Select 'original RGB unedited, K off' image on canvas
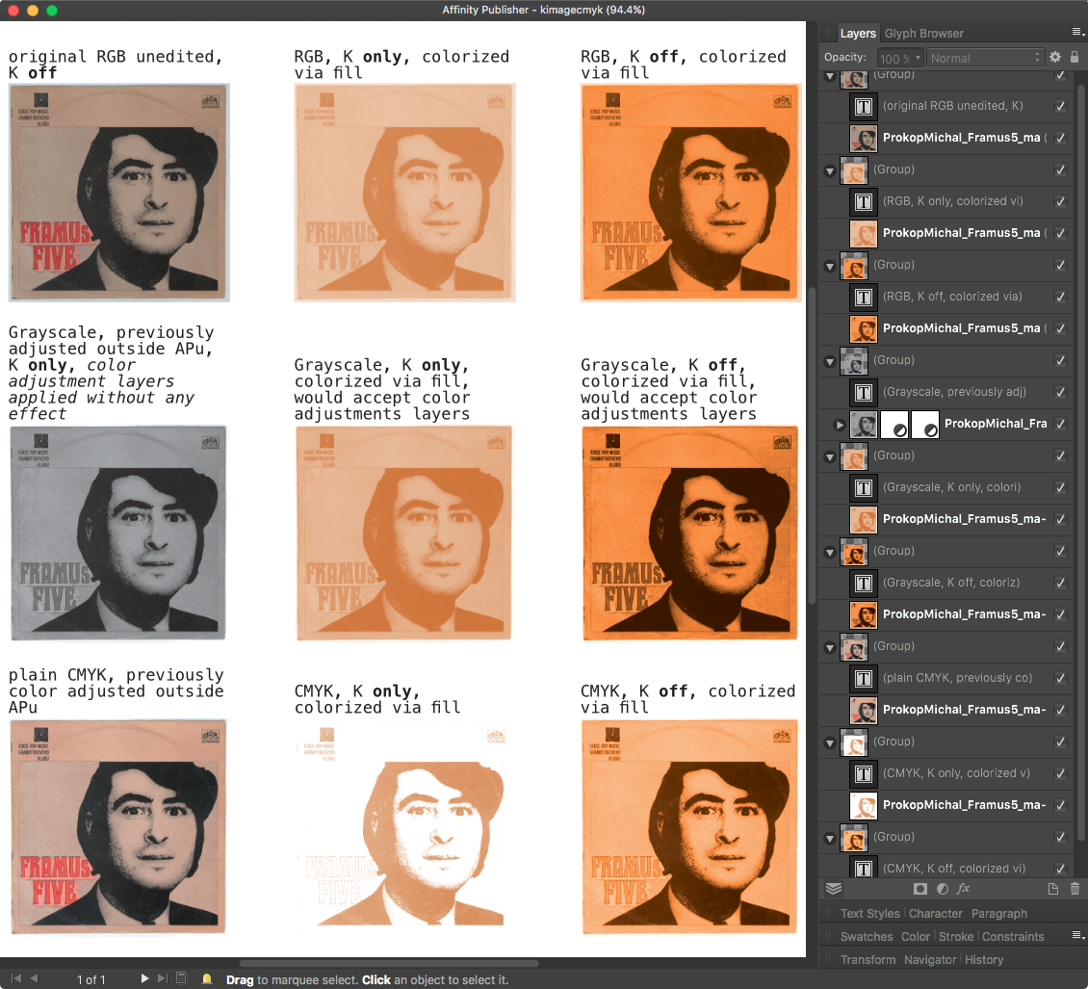Image resolution: width=1088 pixels, height=989 pixels. tap(118, 193)
